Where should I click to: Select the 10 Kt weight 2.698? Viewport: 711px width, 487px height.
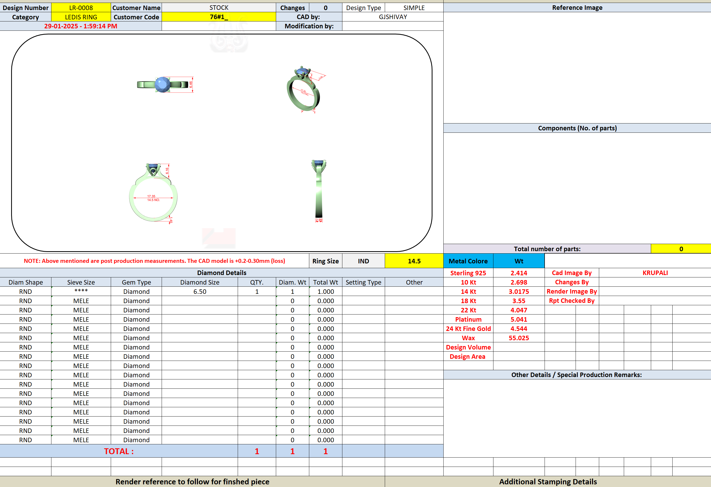pos(519,282)
